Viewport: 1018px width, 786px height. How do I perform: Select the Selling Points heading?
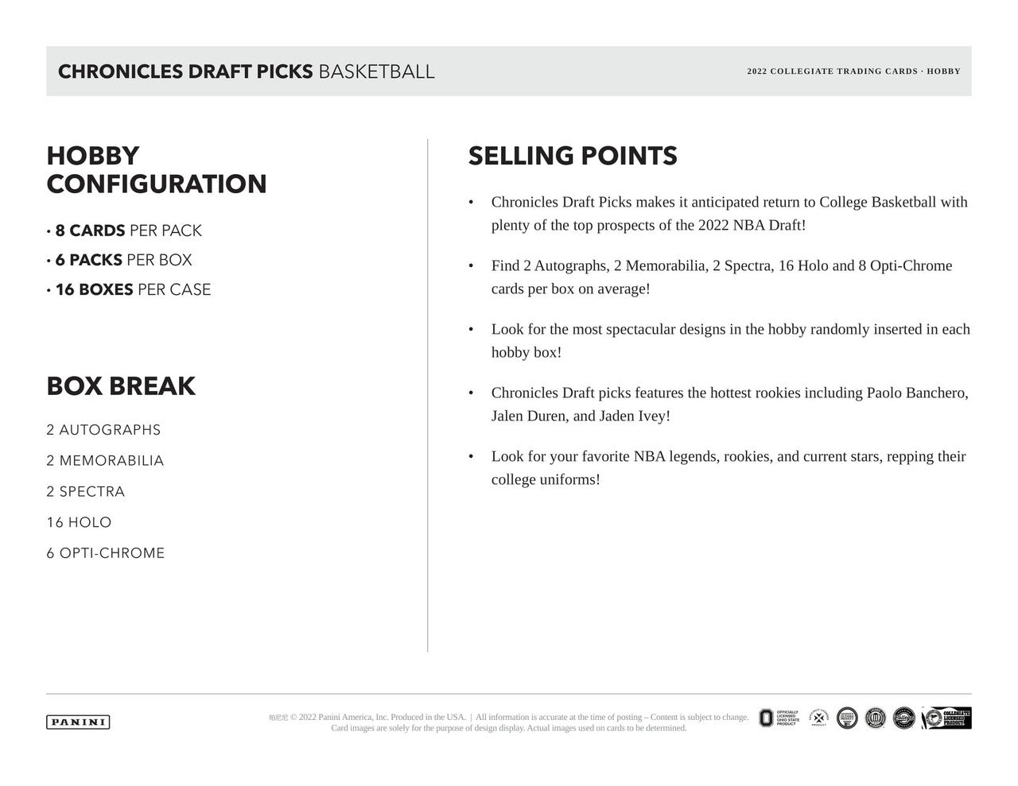click(573, 156)
